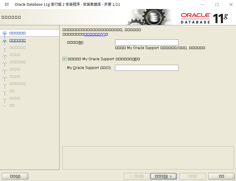Click the highlighted first step circle in sidebar
The image size is (236, 181).
pos(5,33)
